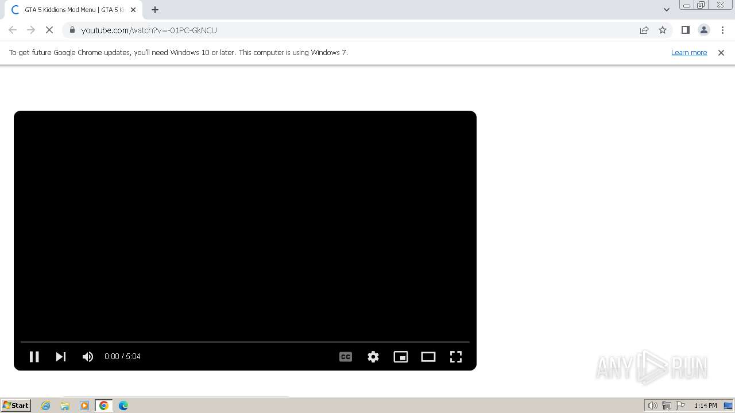The image size is (735, 413).
Task: Seek on the video progress bar
Action: coord(245,342)
